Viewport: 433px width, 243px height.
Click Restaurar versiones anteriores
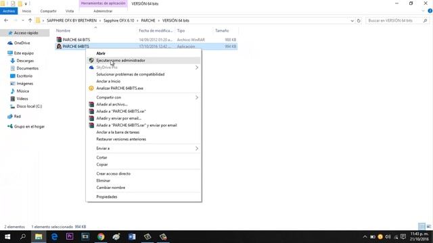(x=143, y=139)
